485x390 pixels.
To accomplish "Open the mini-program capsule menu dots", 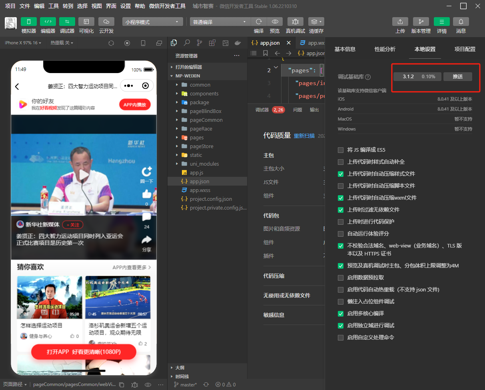I will tap(128, 86).
